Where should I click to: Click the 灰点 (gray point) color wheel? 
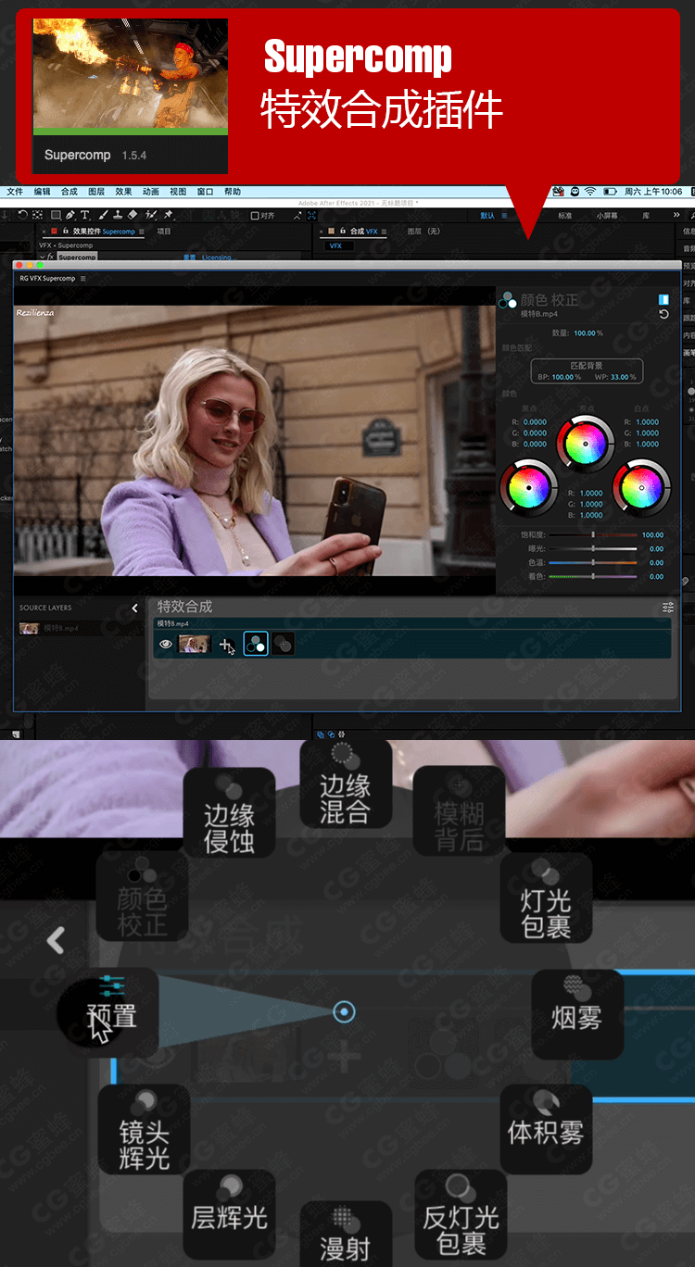point(586,443)
